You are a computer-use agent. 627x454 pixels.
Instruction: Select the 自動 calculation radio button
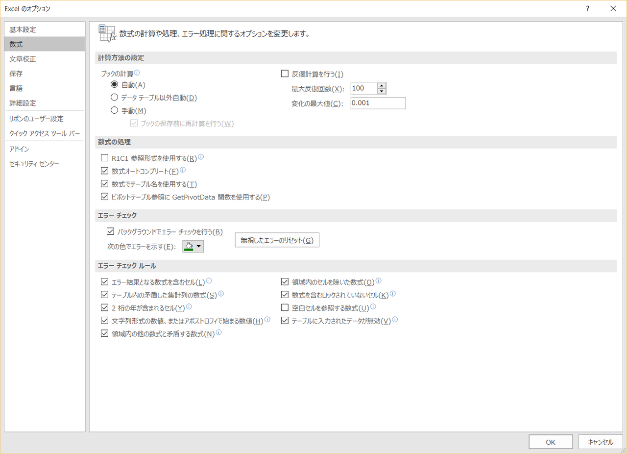point(115,85)
